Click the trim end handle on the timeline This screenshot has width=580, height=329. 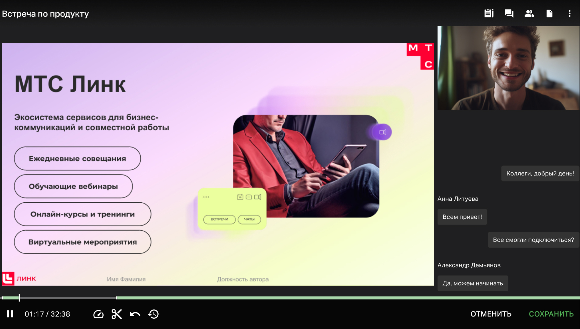click(x=116, y=298)
